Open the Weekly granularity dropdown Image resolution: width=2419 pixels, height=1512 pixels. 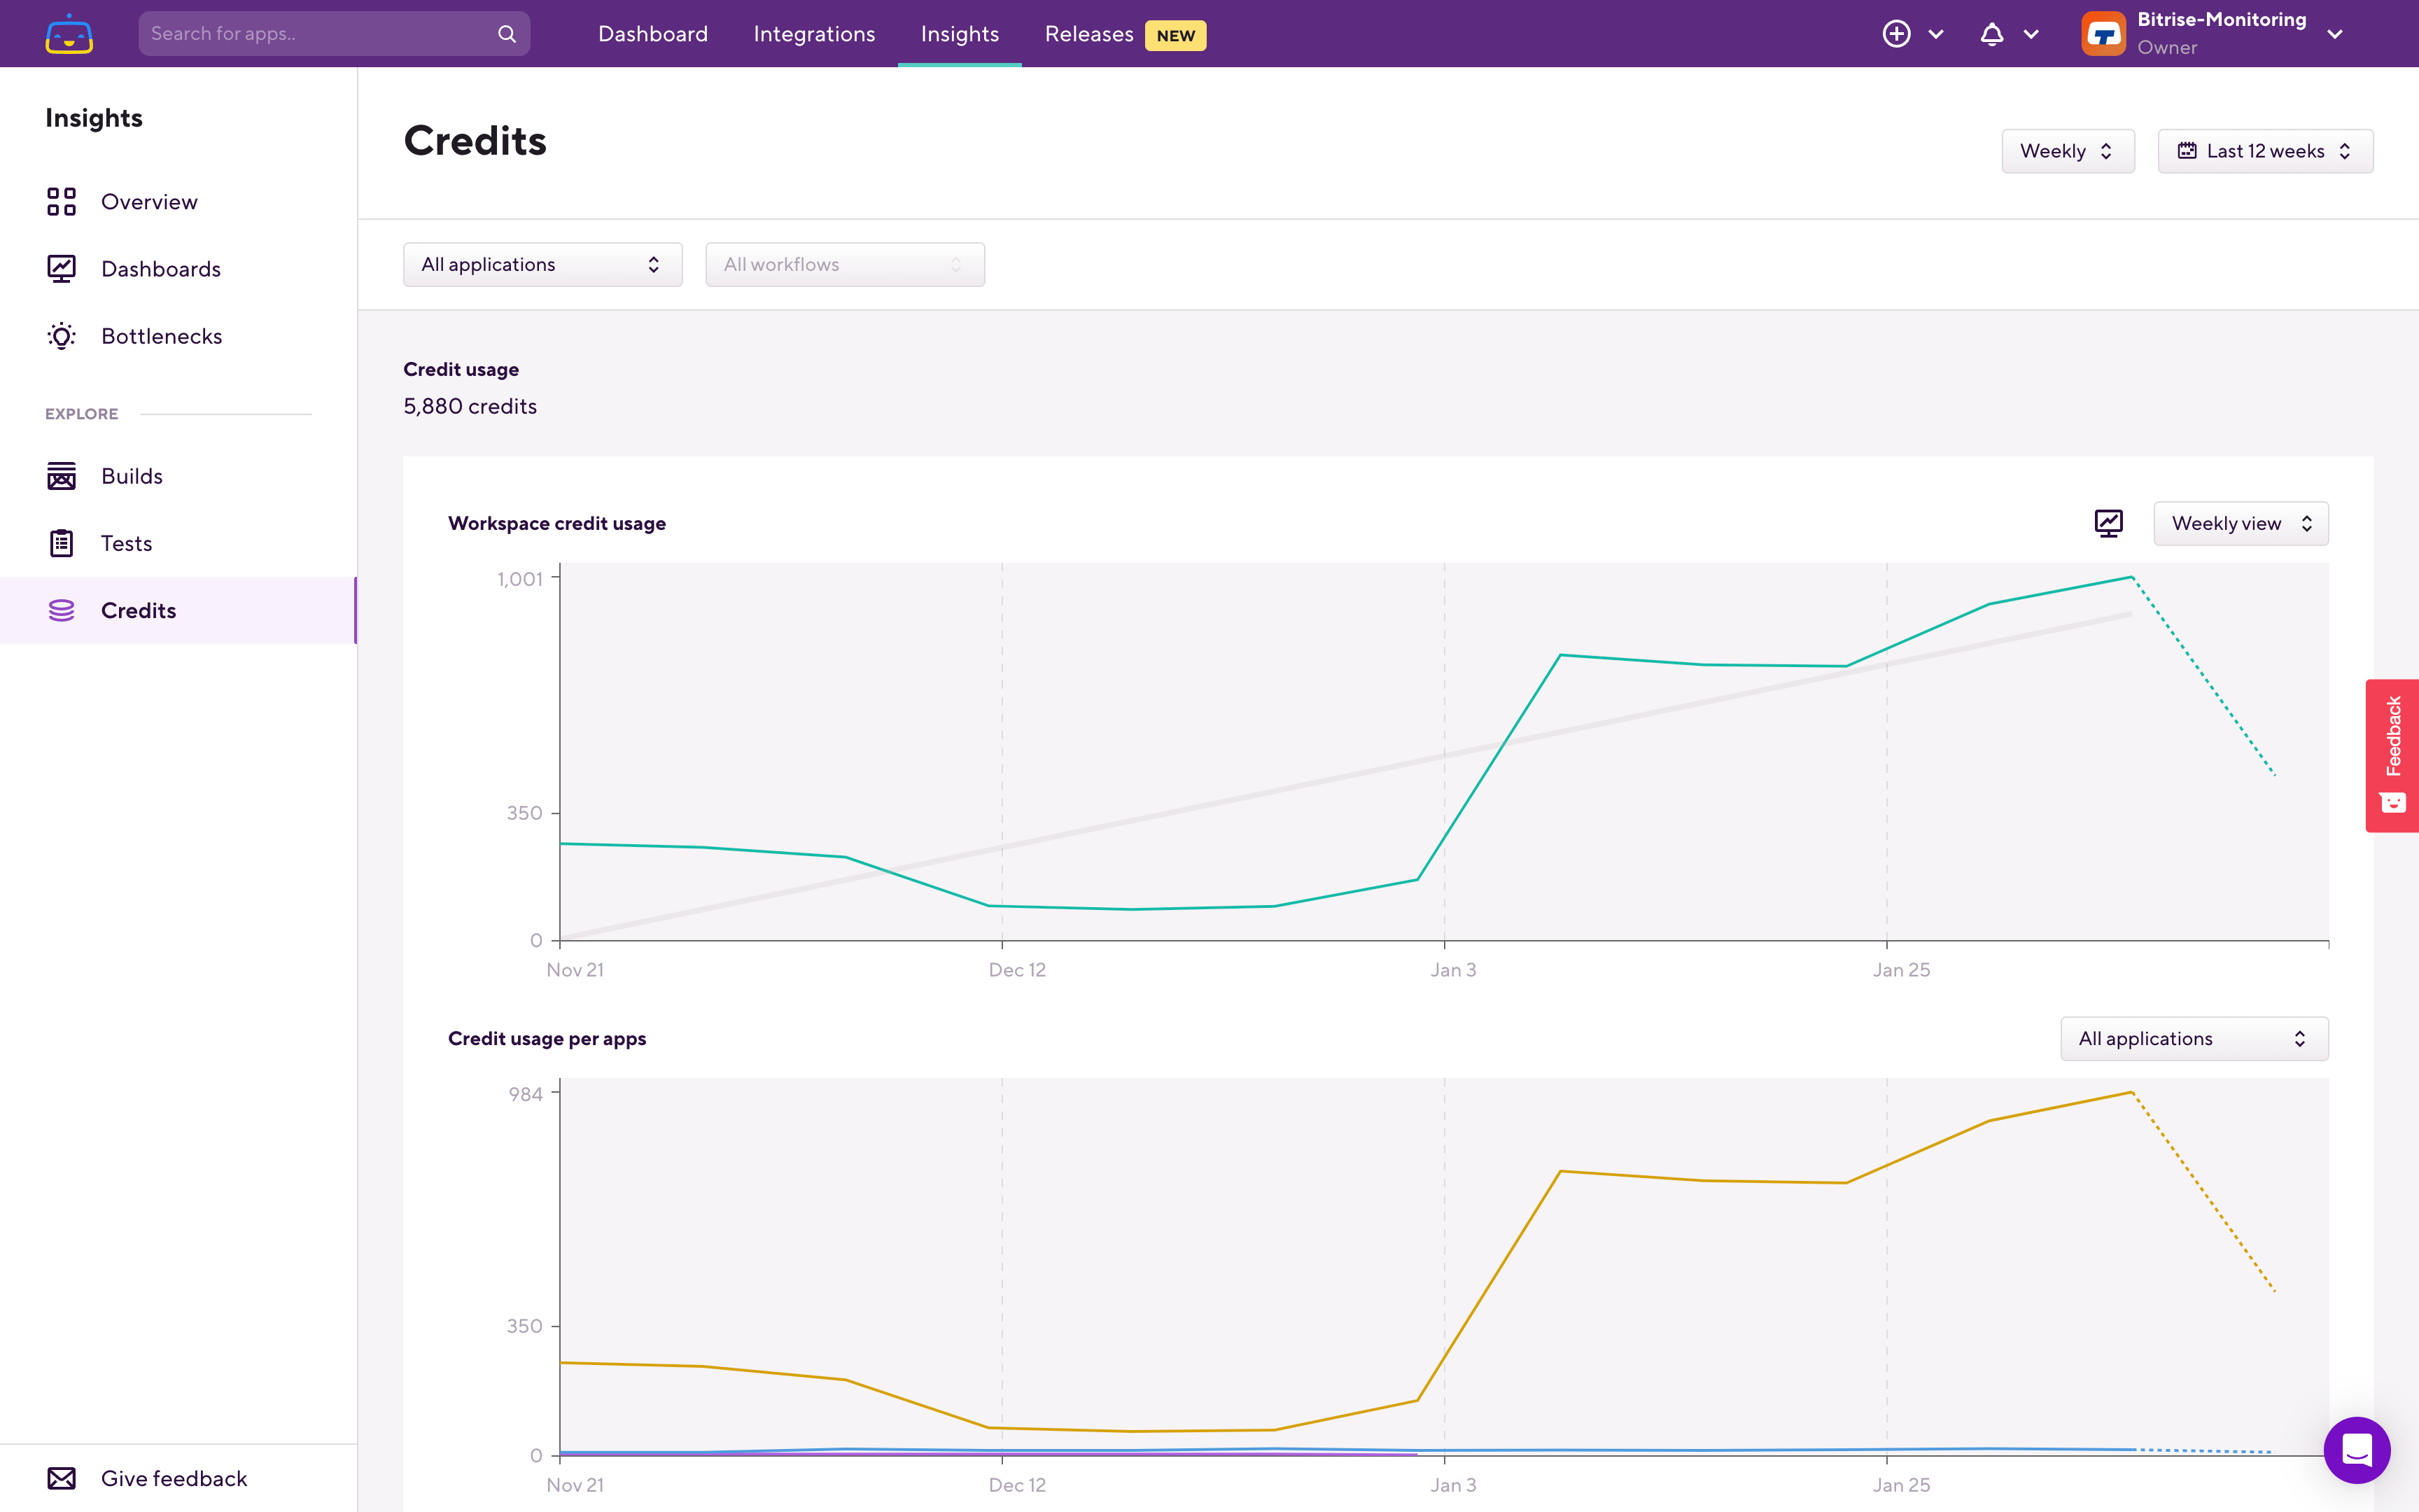(x=2067, y=151)
